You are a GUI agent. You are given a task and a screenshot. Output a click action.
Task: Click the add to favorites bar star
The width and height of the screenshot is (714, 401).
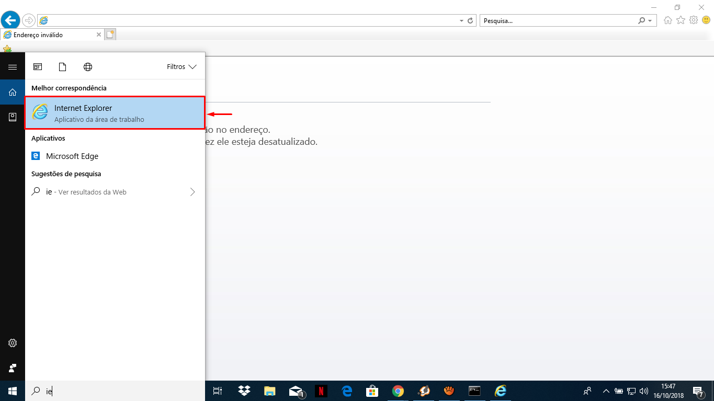tap(7, 49)
